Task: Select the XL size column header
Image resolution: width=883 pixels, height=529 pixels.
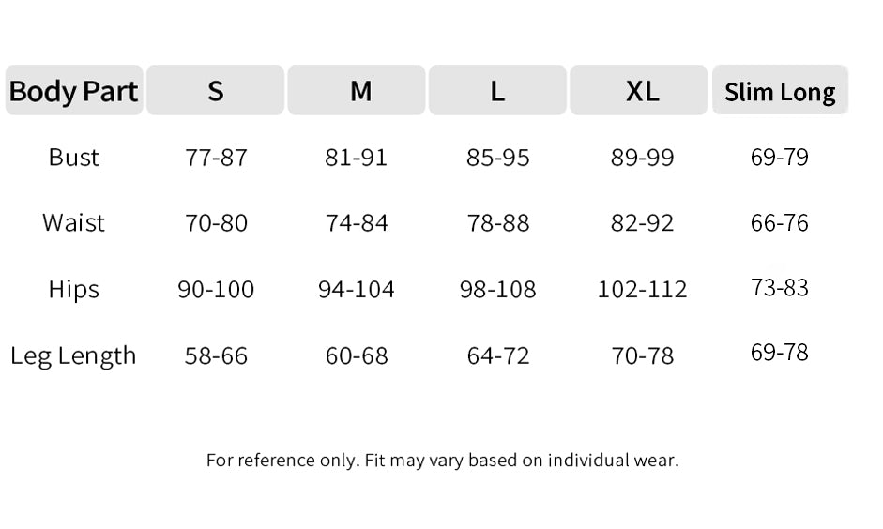Action: (642, 91)
